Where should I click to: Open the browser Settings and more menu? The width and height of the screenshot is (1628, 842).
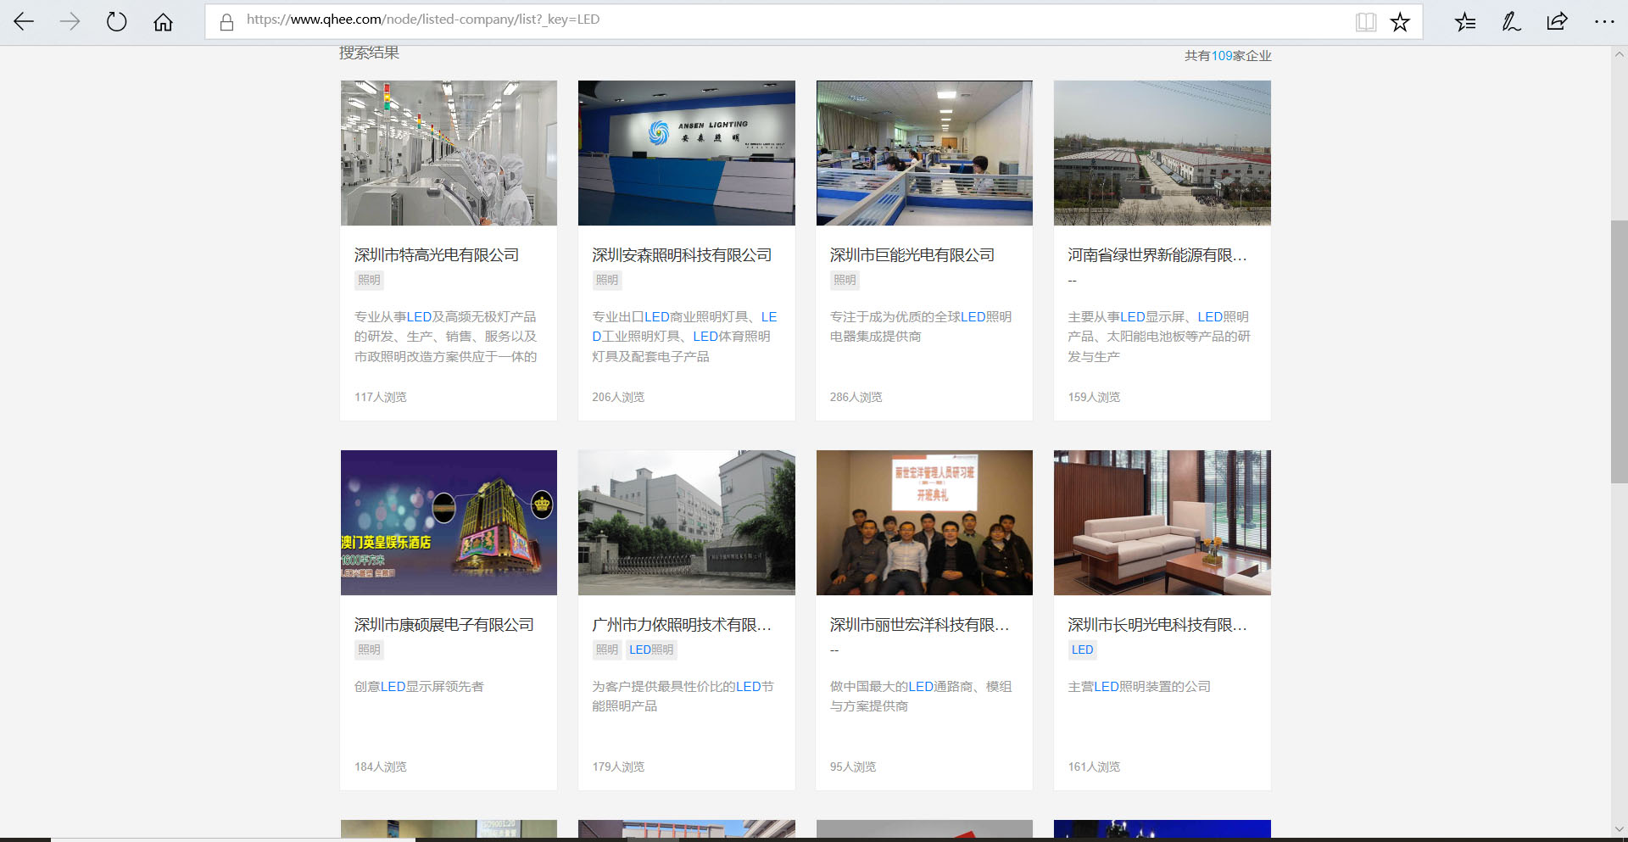coord(1603,22)
